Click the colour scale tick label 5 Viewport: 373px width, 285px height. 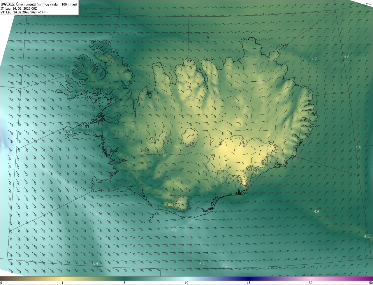pos(124,283)
